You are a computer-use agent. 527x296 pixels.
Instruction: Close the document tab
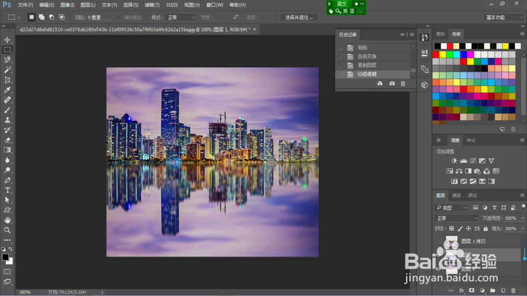255,29
